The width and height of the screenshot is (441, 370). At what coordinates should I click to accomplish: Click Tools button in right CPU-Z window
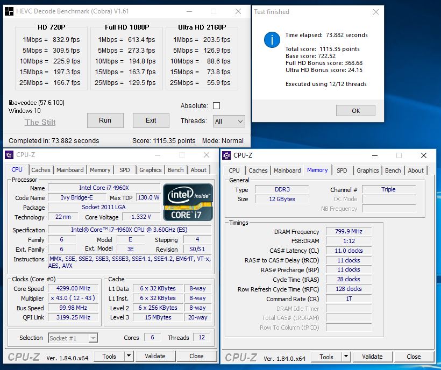(x=326, y=357)
